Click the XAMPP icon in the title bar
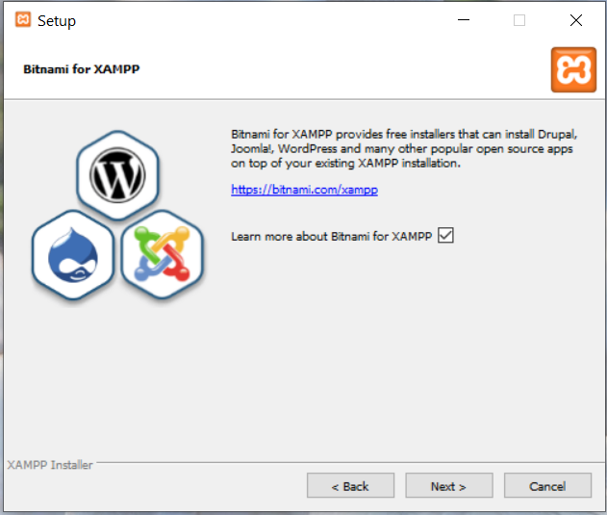This screenshot has width=607, height=515. [23, 19]
